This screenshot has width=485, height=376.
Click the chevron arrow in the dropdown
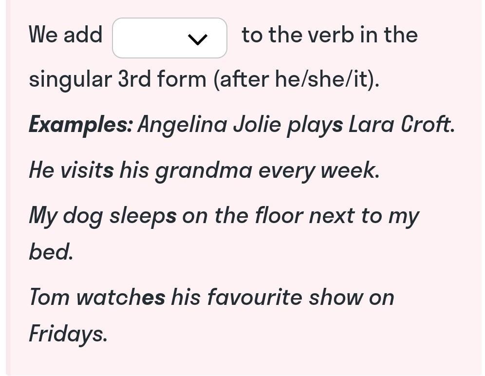pos(197,39)
